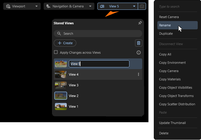Click the Create button
This screenshot has width=201, height=140.
pyautogui.click(x=65, y=43)
